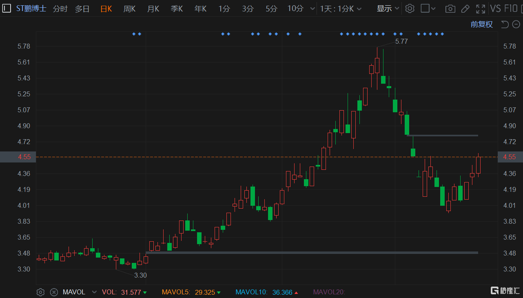Zoom out chart with minus circle icon
Screen dimensions: 523x298
pyautogui.click(x=516, y=24)
